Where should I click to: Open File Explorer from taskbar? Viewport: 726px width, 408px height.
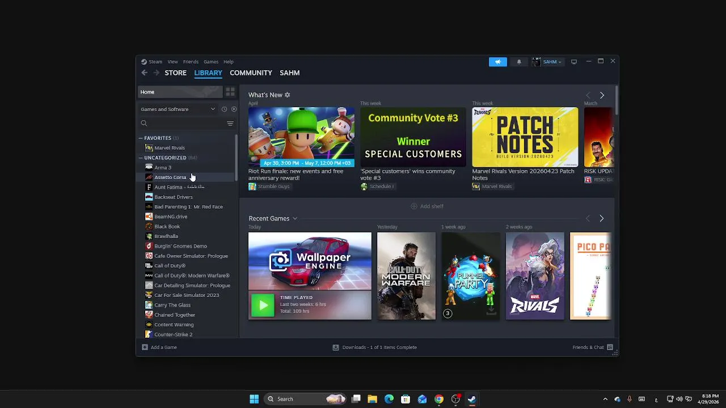click(x=372, y=399)
